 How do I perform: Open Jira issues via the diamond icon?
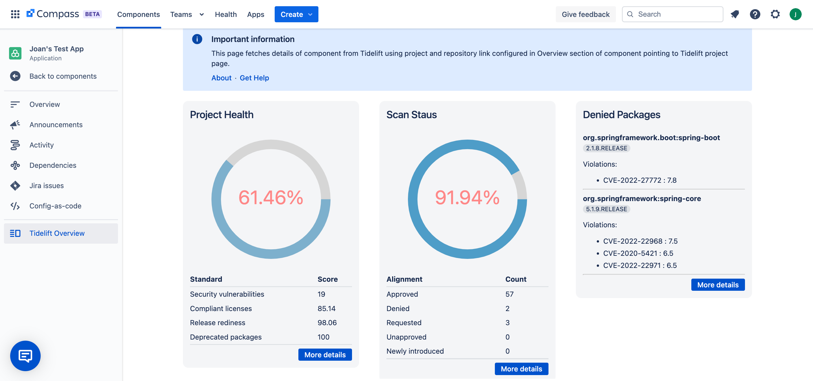pyautogui.click(x=15, y=186)
